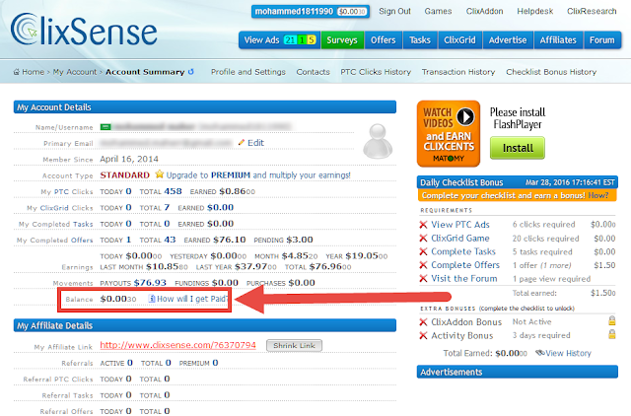Screen dimensions: 631x416
Task: Click the pending offers amount $3.00
Action: pyautogui.click(x=299, y=240)
